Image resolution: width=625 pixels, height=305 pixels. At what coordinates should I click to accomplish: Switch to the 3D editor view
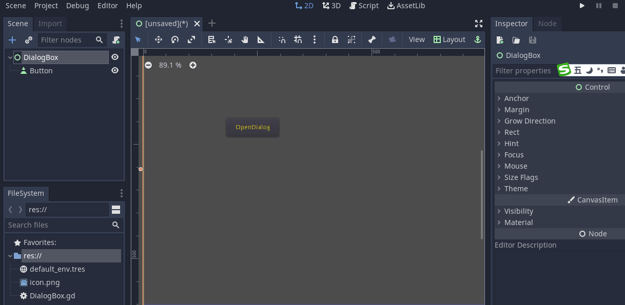pyautogui.click(x=331, y=6)
